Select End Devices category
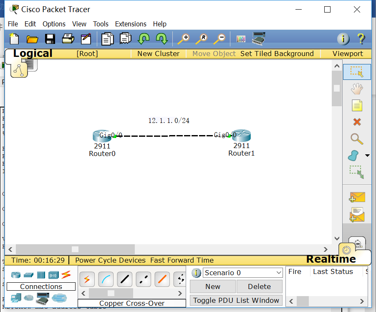Image resolution: width=376 pixels, height=312 pixels. 16,298
